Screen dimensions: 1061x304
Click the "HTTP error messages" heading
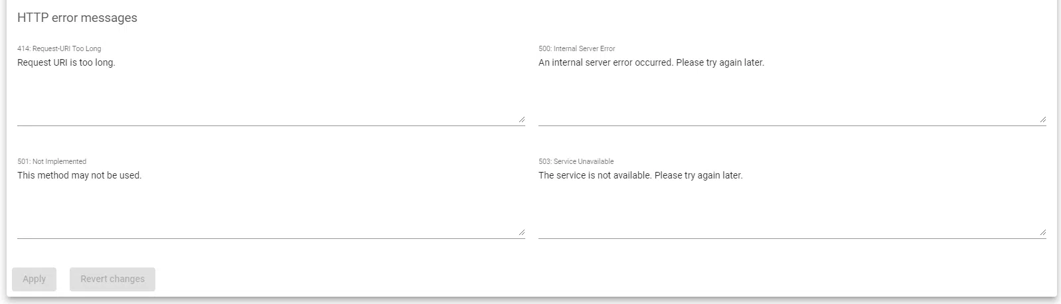pos(77,18)
